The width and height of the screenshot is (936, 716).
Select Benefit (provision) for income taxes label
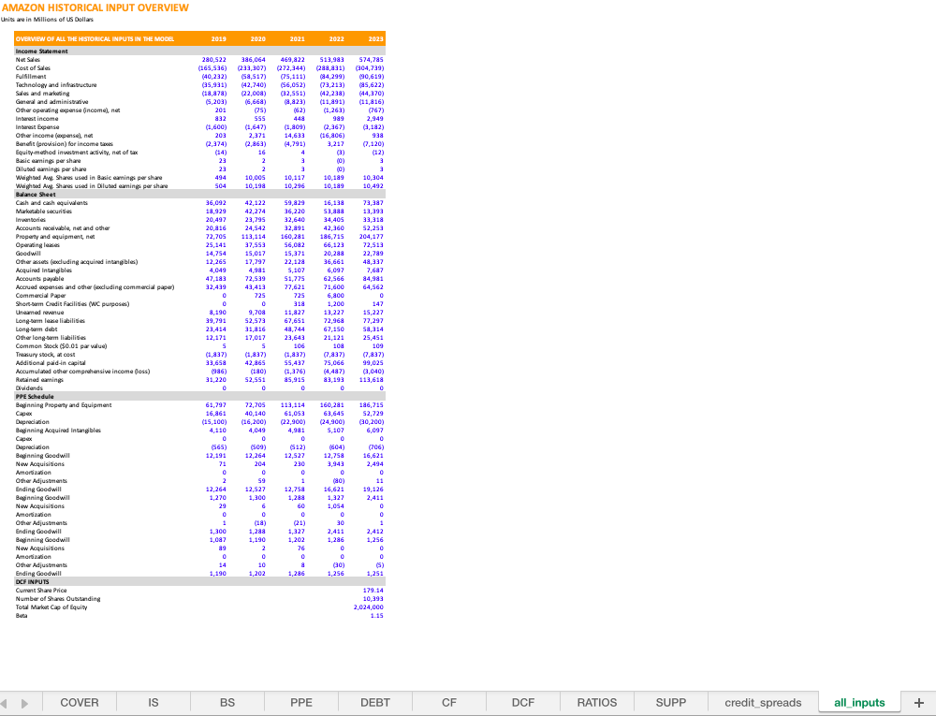(x=65, y=144)
